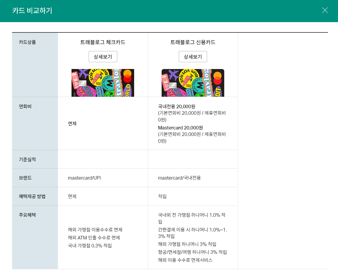The width and height of the screenshot is (338, 276).
Task: Click the 트래블로그 신용카드 card image
Action: click(193, 83)
